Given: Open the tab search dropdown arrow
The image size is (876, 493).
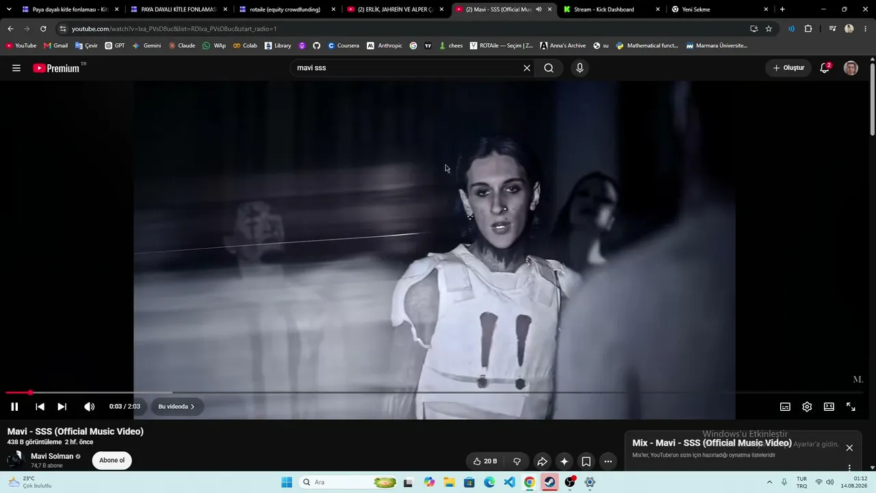Looking at the screenshot, I should click(9, 10).
